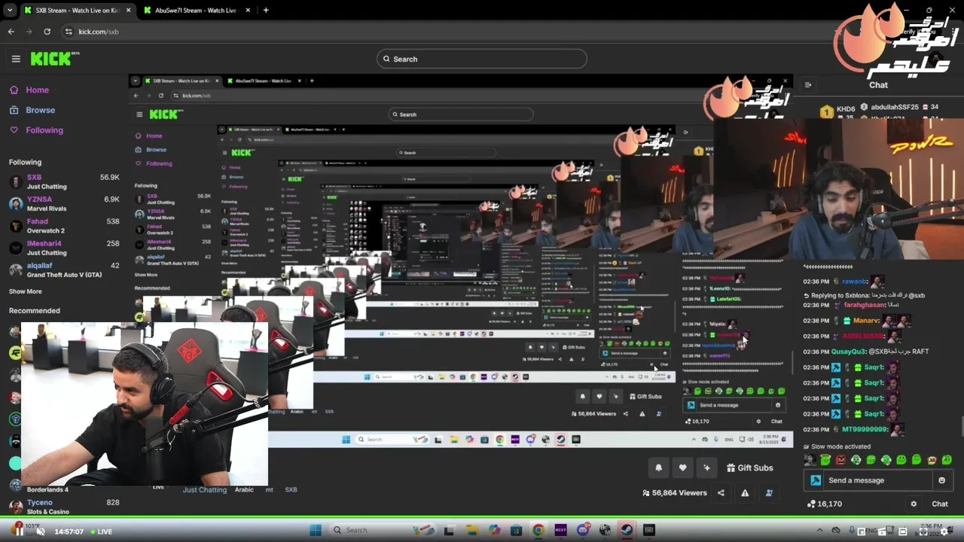Open a new browser tab
This screenshot has width=964, height=542.
[266, 11]
